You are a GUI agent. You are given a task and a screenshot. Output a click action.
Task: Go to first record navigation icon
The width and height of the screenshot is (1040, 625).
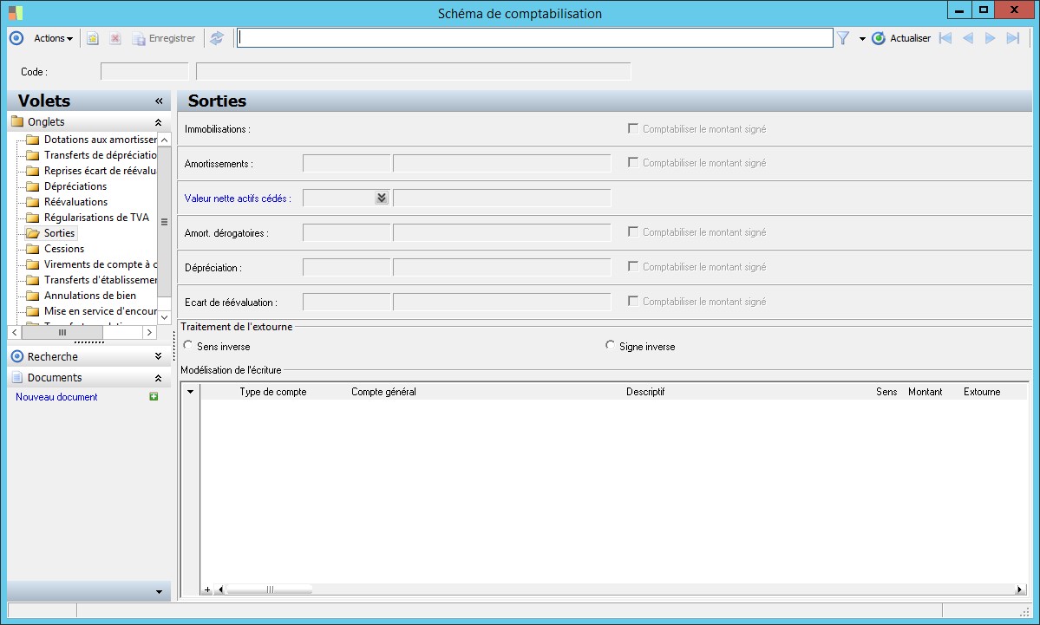[x=945, y=38]
